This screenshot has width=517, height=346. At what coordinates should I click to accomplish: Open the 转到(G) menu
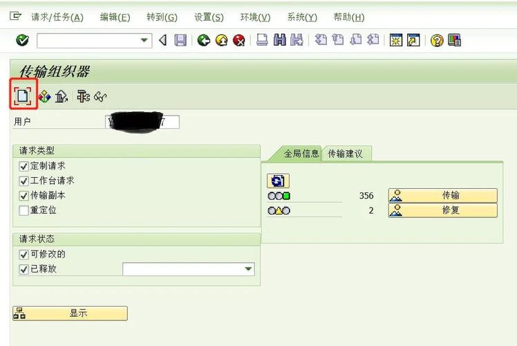162,17
